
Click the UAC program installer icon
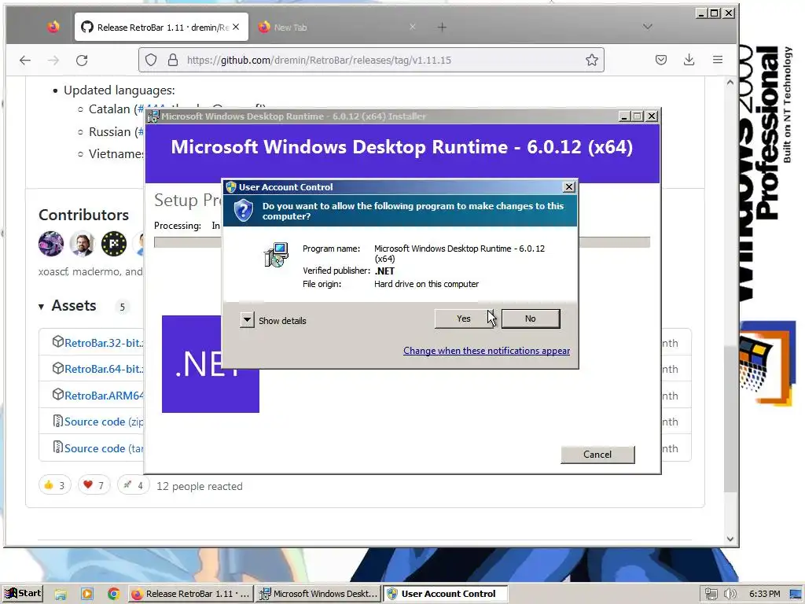click(276, 255)
